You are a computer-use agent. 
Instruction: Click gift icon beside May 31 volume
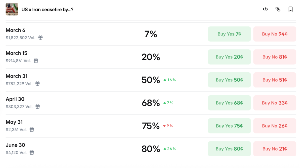(32, 130)
